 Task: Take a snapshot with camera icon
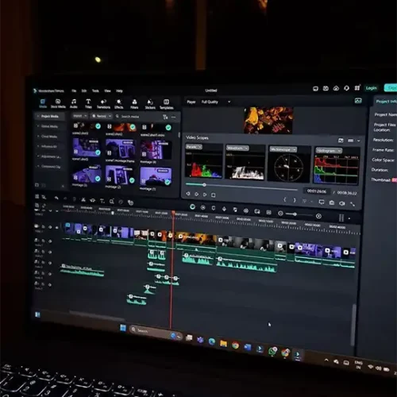[x=331, y=202]
